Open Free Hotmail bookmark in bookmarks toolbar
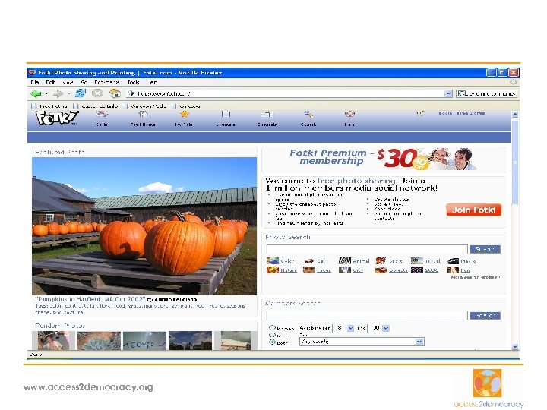 point(49,106)
